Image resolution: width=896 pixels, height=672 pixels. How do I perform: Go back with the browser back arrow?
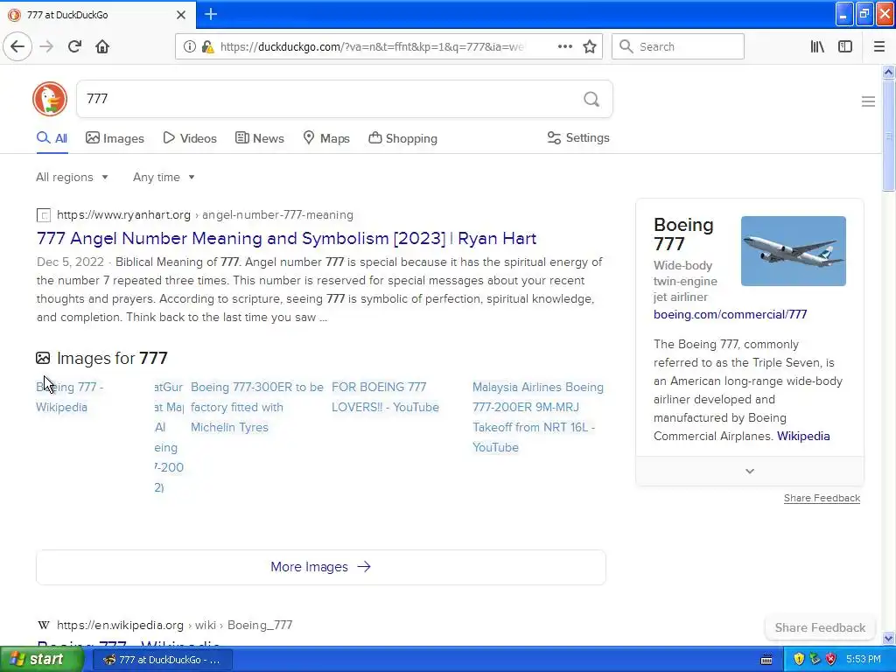tap(17, 46)
